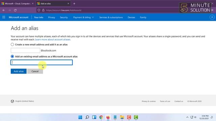This screenshot has width=216, height=121.
Task: Go back with the browser back arrow
Action: point(4,10)
